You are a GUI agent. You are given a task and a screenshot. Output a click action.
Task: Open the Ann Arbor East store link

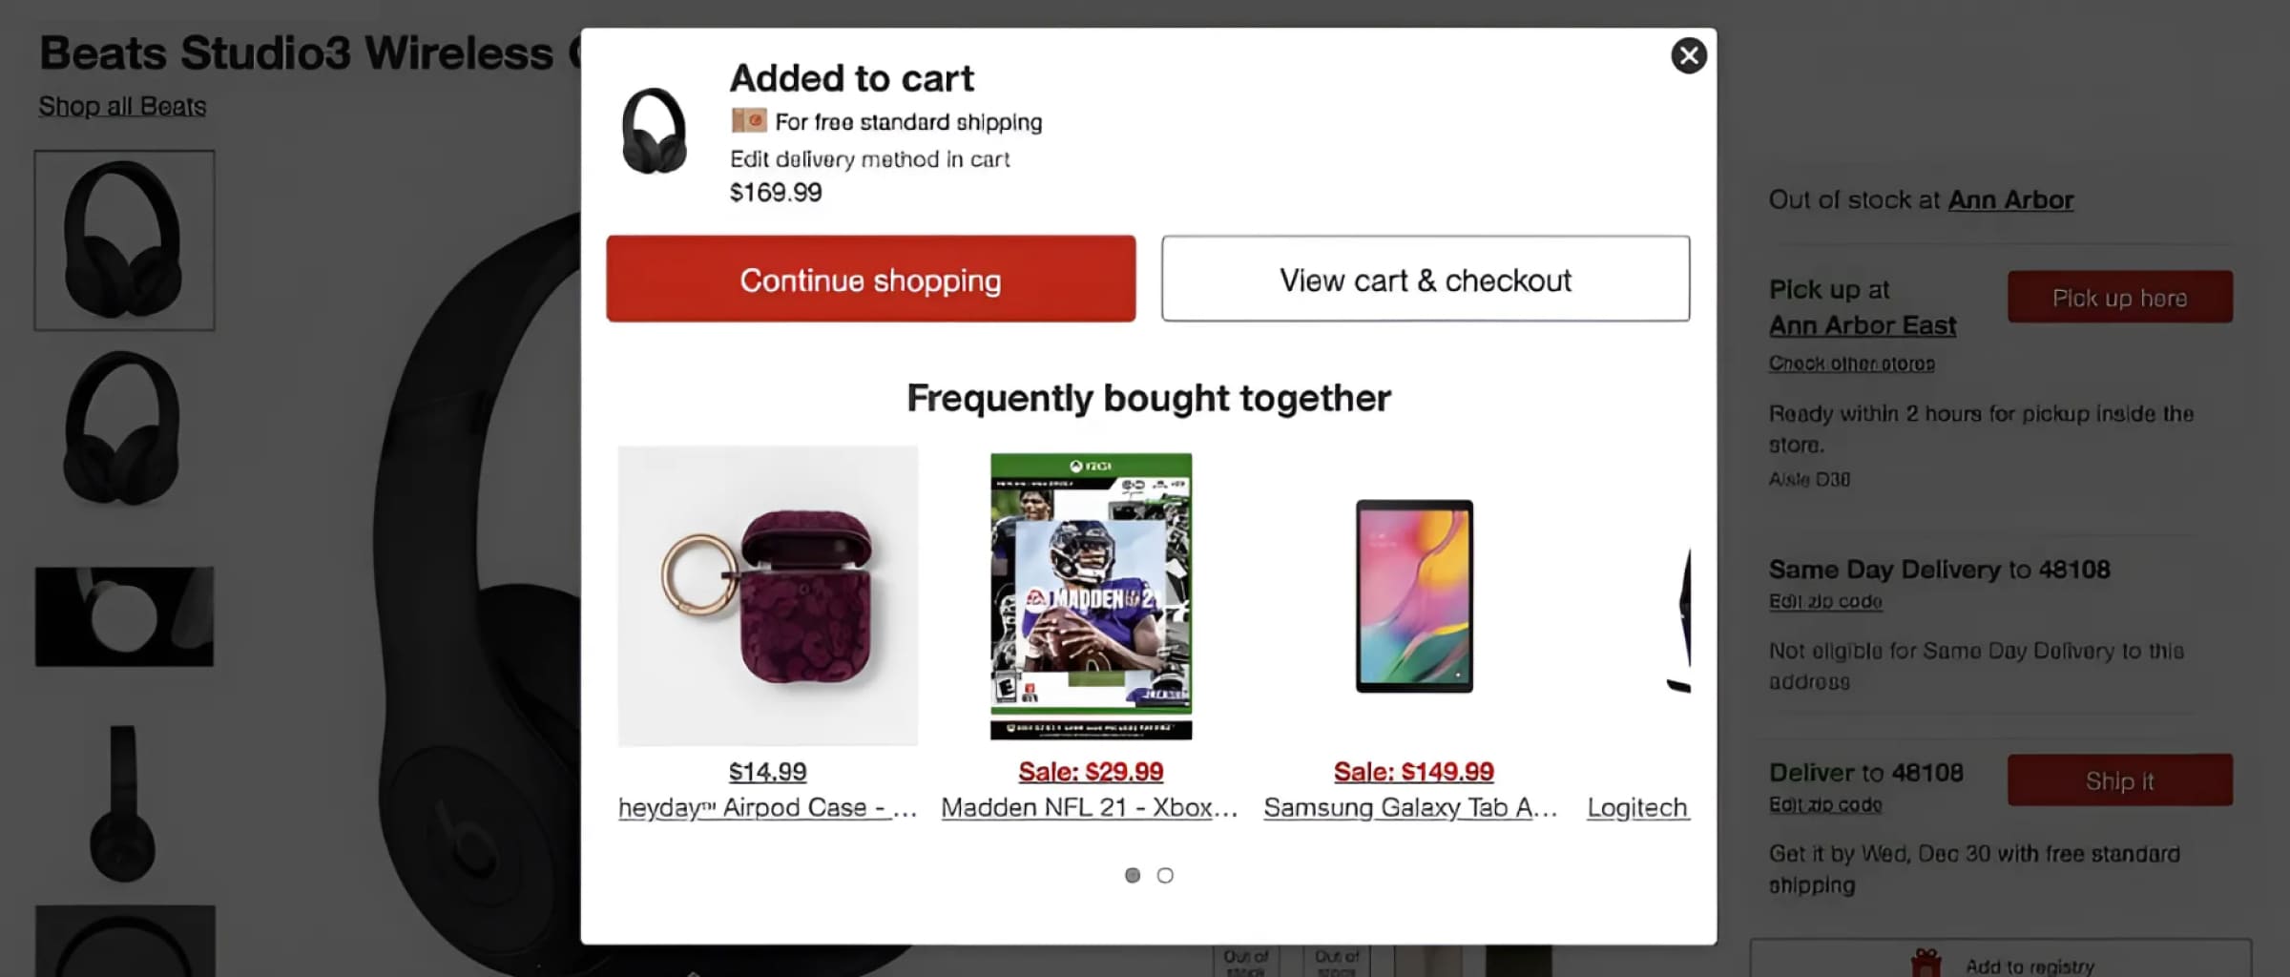[1863, 325]
